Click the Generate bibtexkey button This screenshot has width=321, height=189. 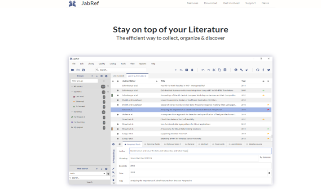point(265,157)
